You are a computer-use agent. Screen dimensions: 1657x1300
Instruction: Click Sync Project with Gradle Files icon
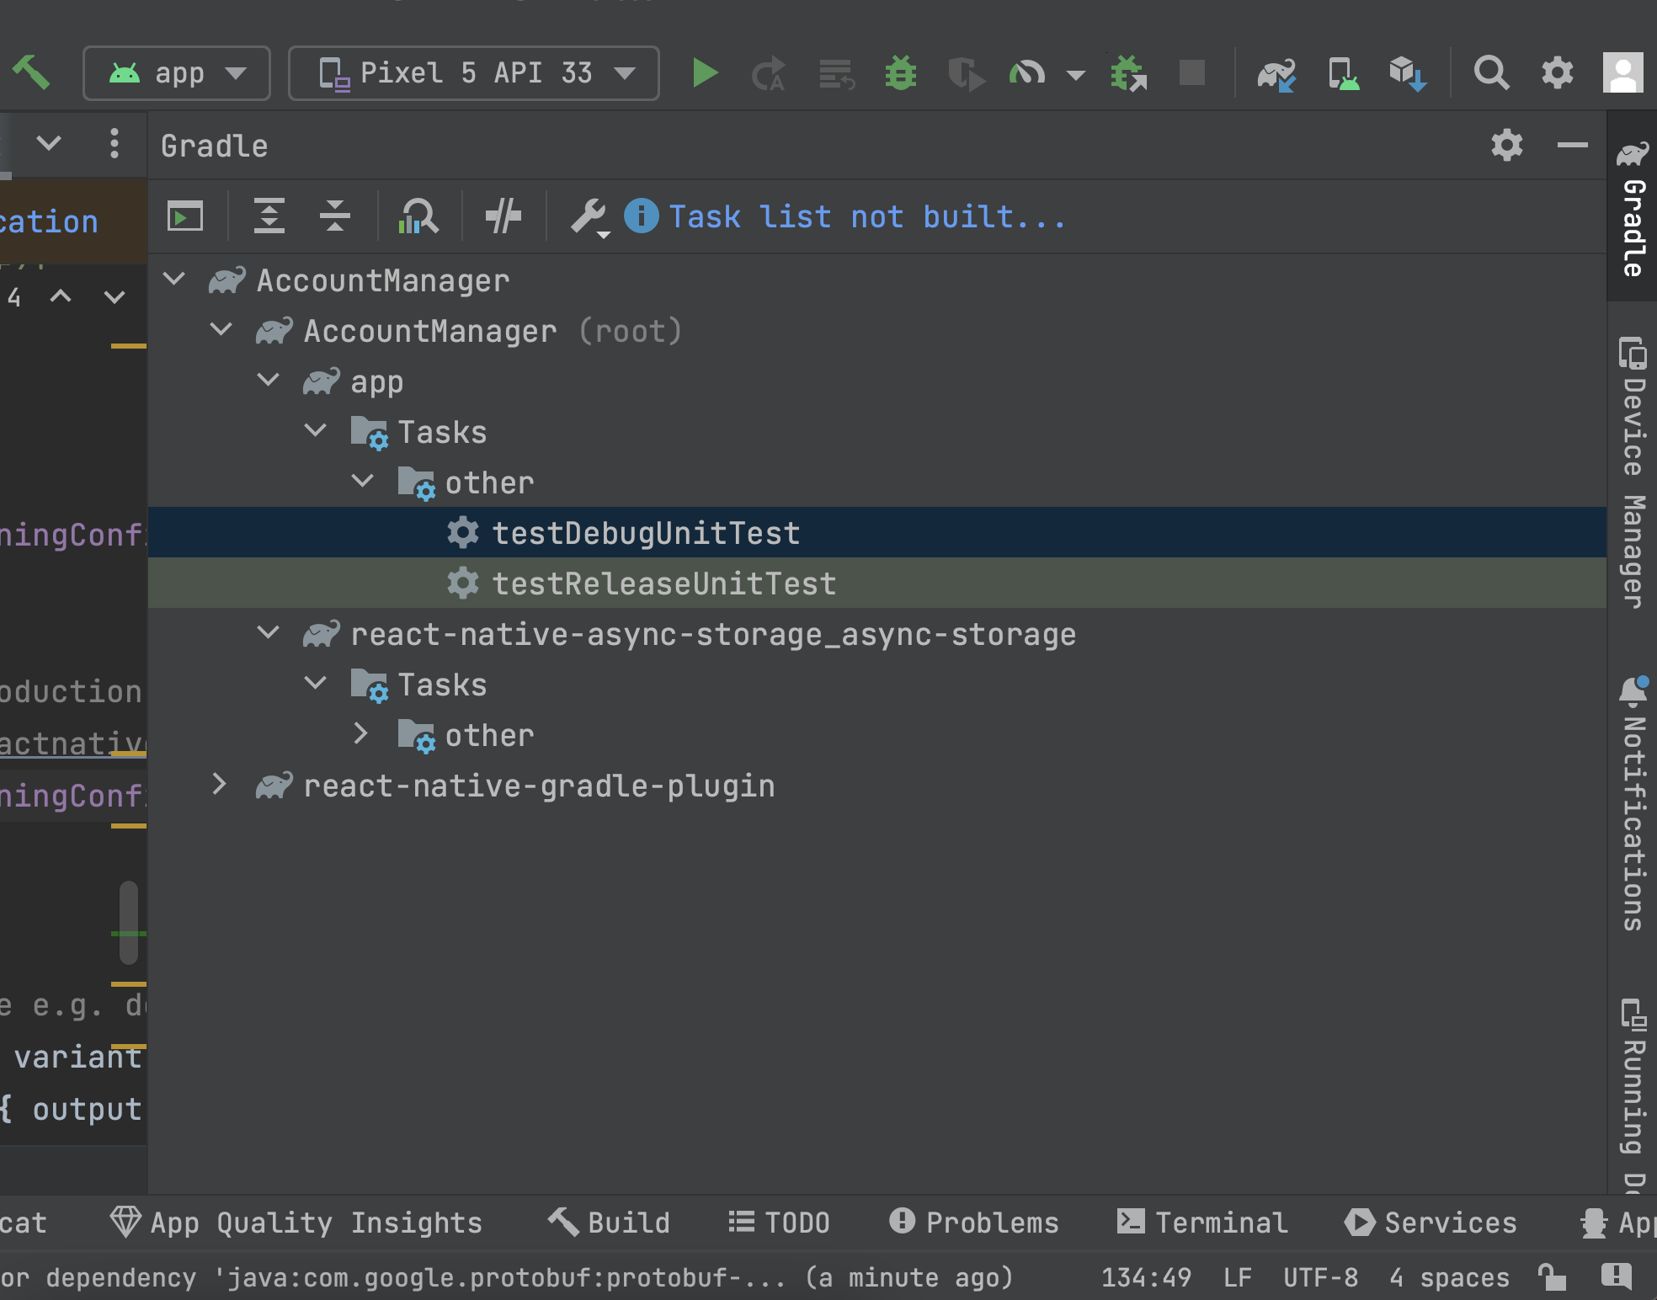tap(1276, 73)
